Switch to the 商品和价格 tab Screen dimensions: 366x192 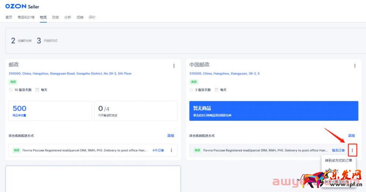26,17
